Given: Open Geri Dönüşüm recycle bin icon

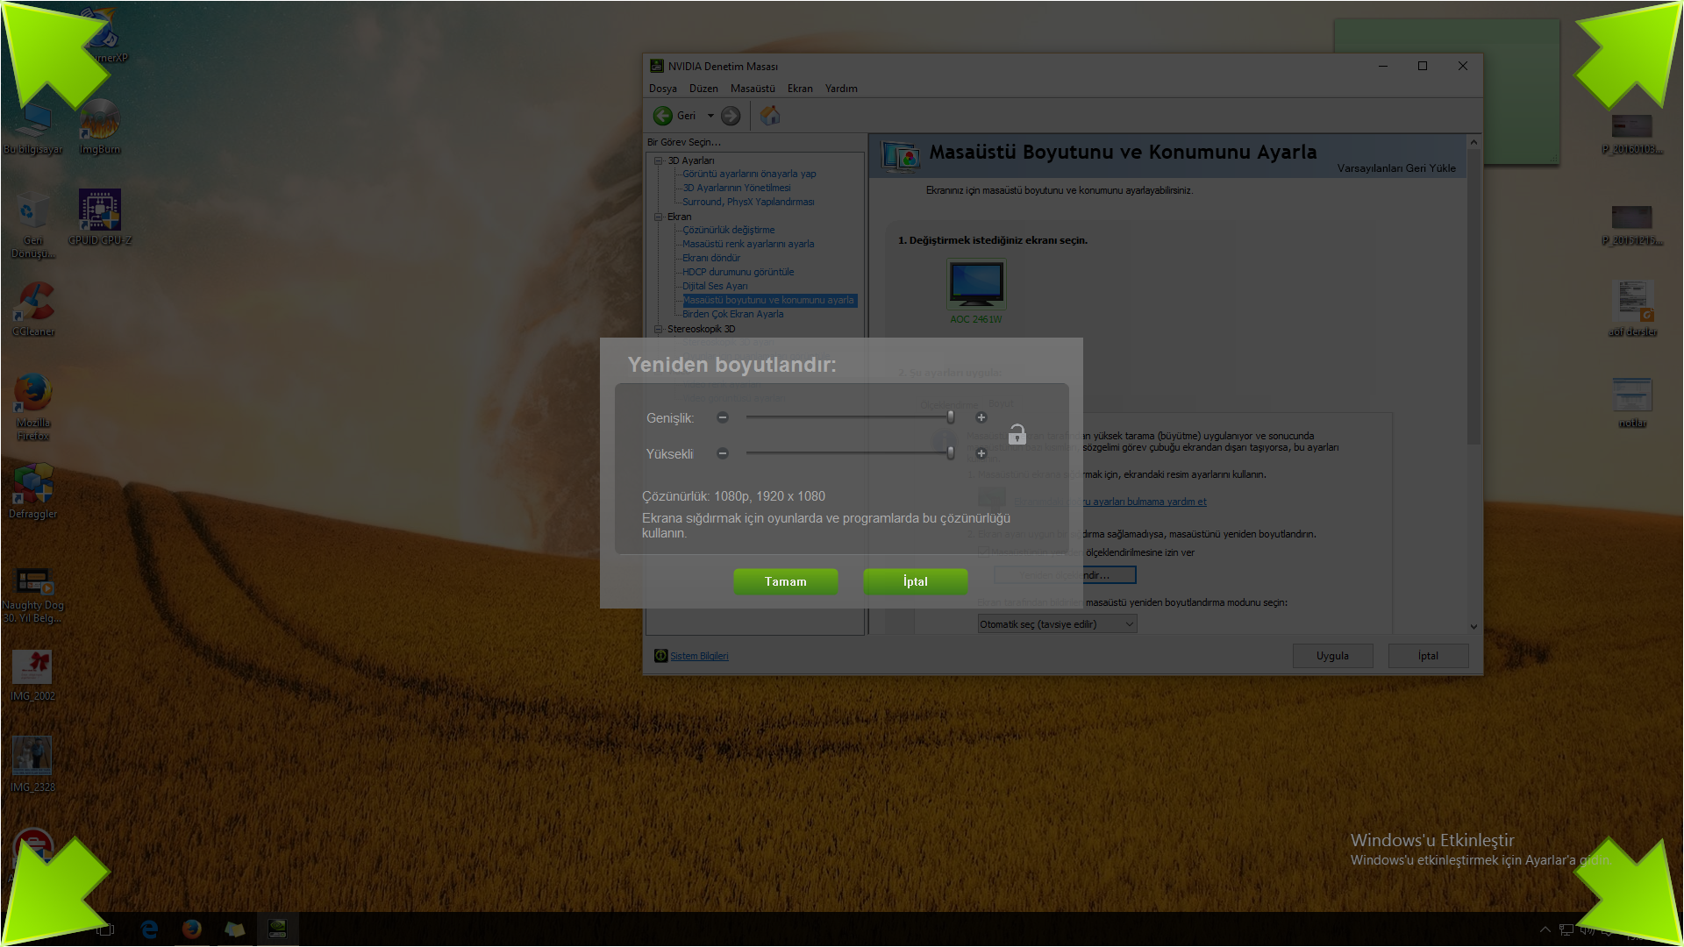Looking at the screenshot, I should 33,224.
